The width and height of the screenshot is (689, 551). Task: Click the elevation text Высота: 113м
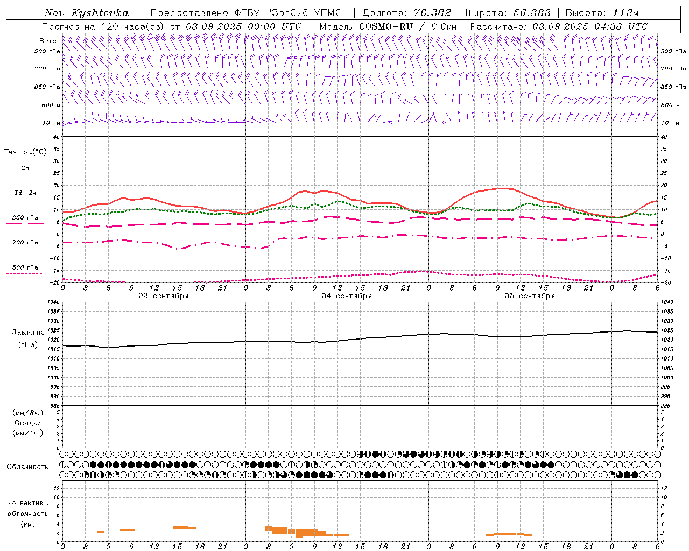point(602,13)
